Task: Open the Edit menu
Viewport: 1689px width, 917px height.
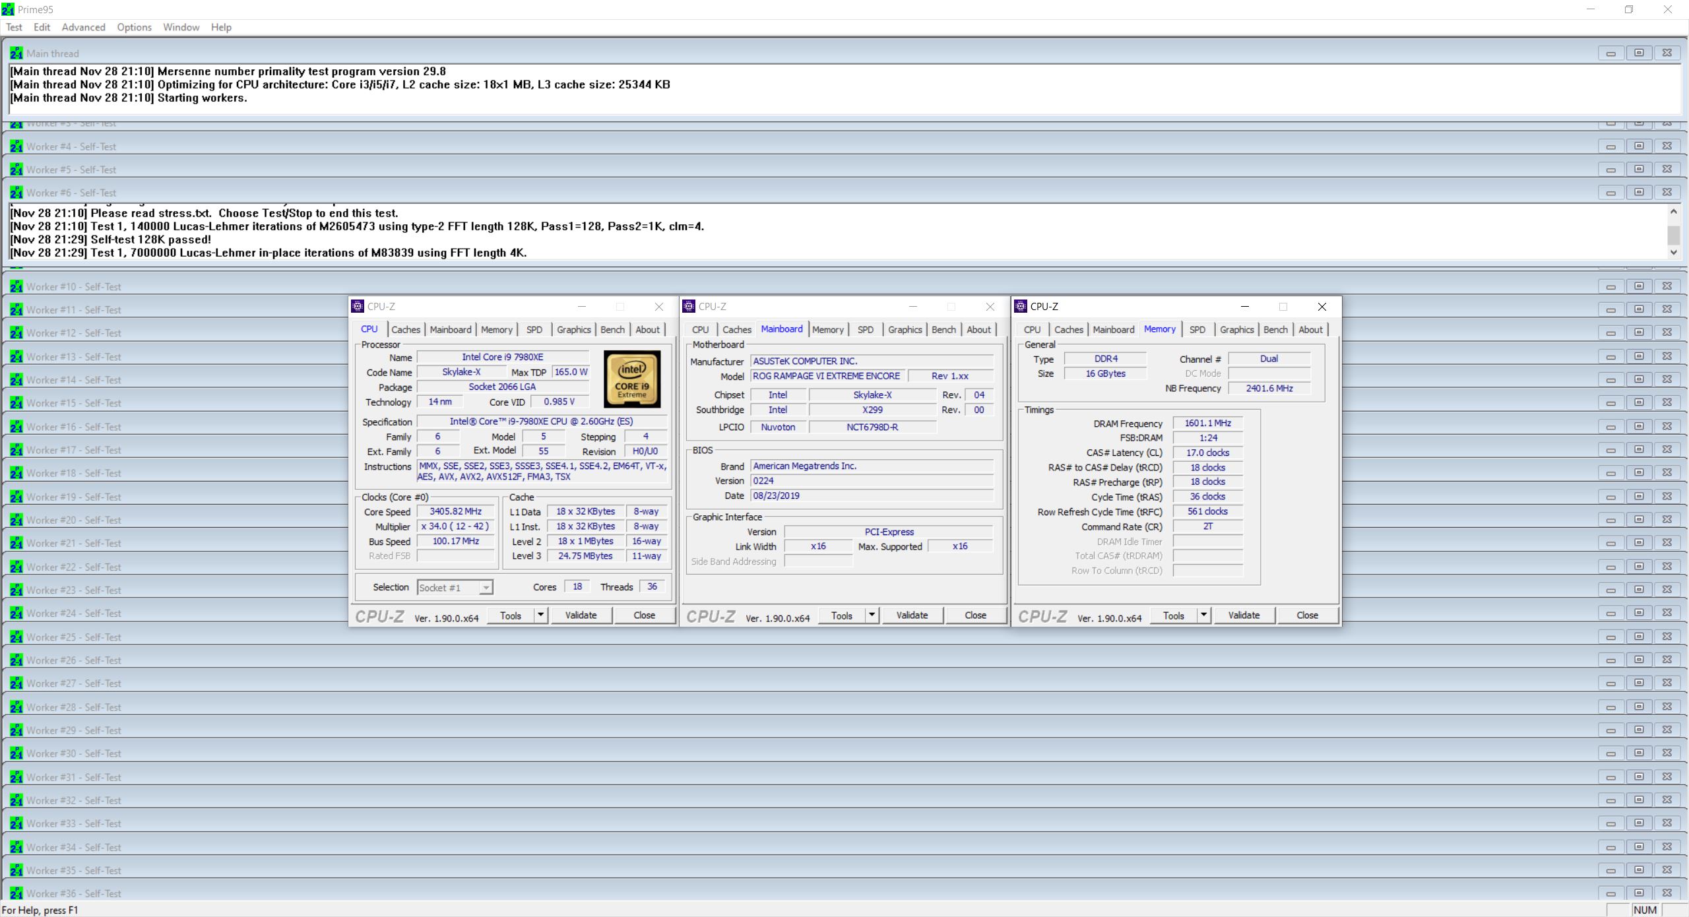Action: pyautogui.click(x=42, y=27)
